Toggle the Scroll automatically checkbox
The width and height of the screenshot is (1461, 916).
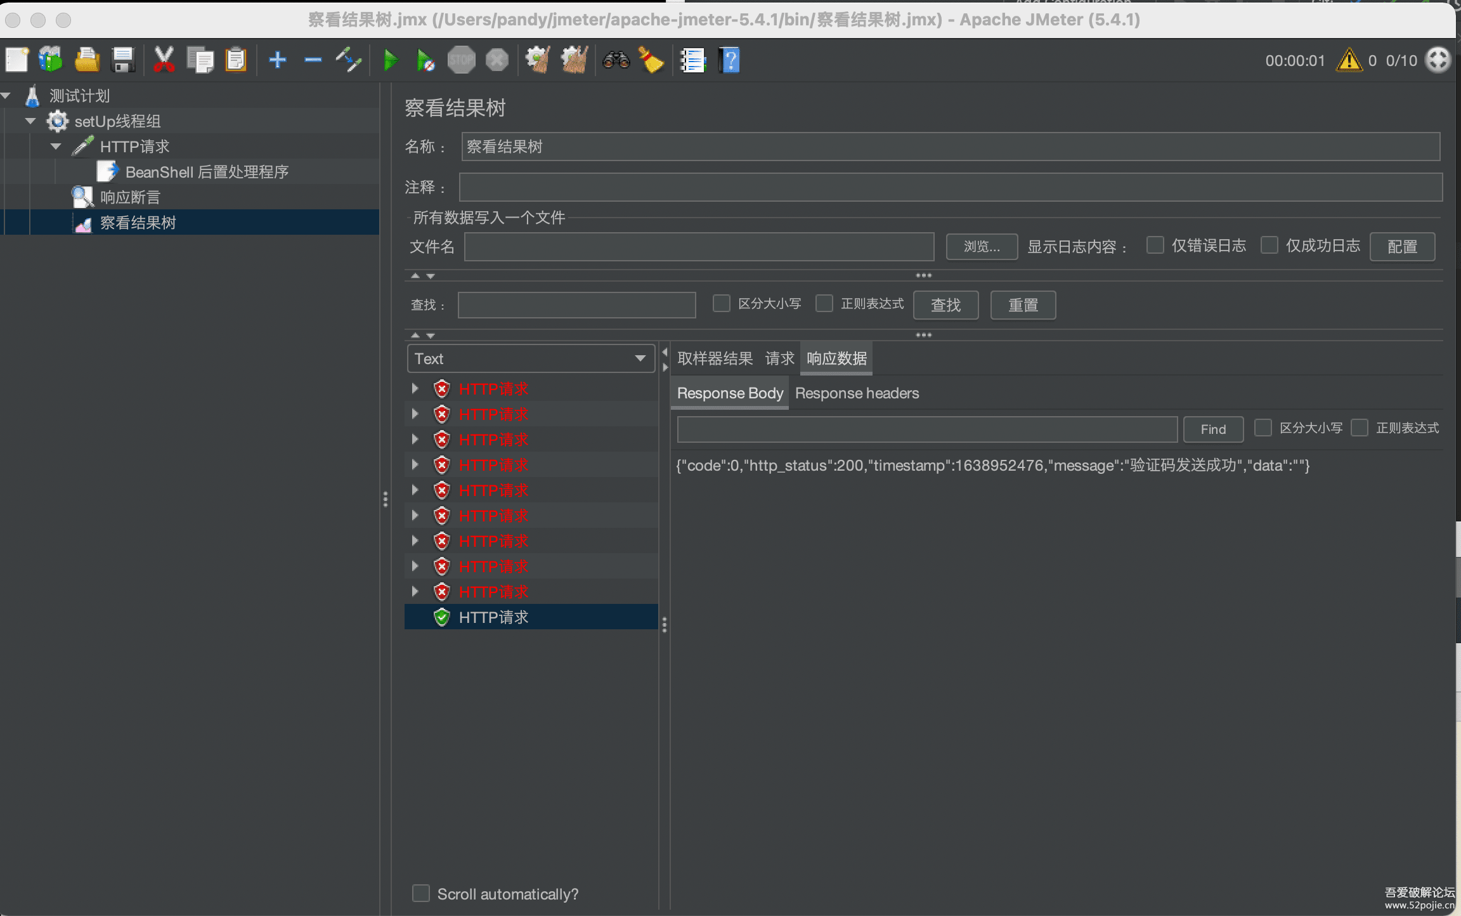pyautogui.click(x=421, y=894)
